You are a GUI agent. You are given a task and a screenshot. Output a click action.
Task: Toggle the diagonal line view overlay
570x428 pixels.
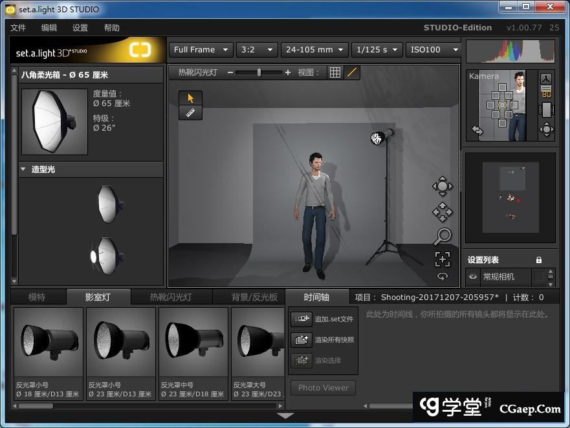pyautogui.click(x=352, y=72)
